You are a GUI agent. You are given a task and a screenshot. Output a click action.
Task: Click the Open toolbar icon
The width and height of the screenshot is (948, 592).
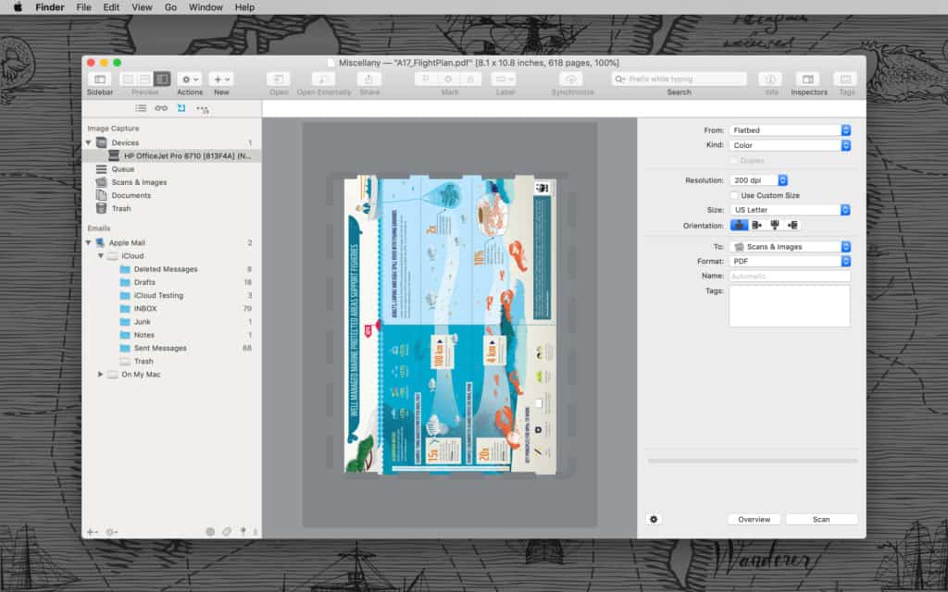[278, 80]
